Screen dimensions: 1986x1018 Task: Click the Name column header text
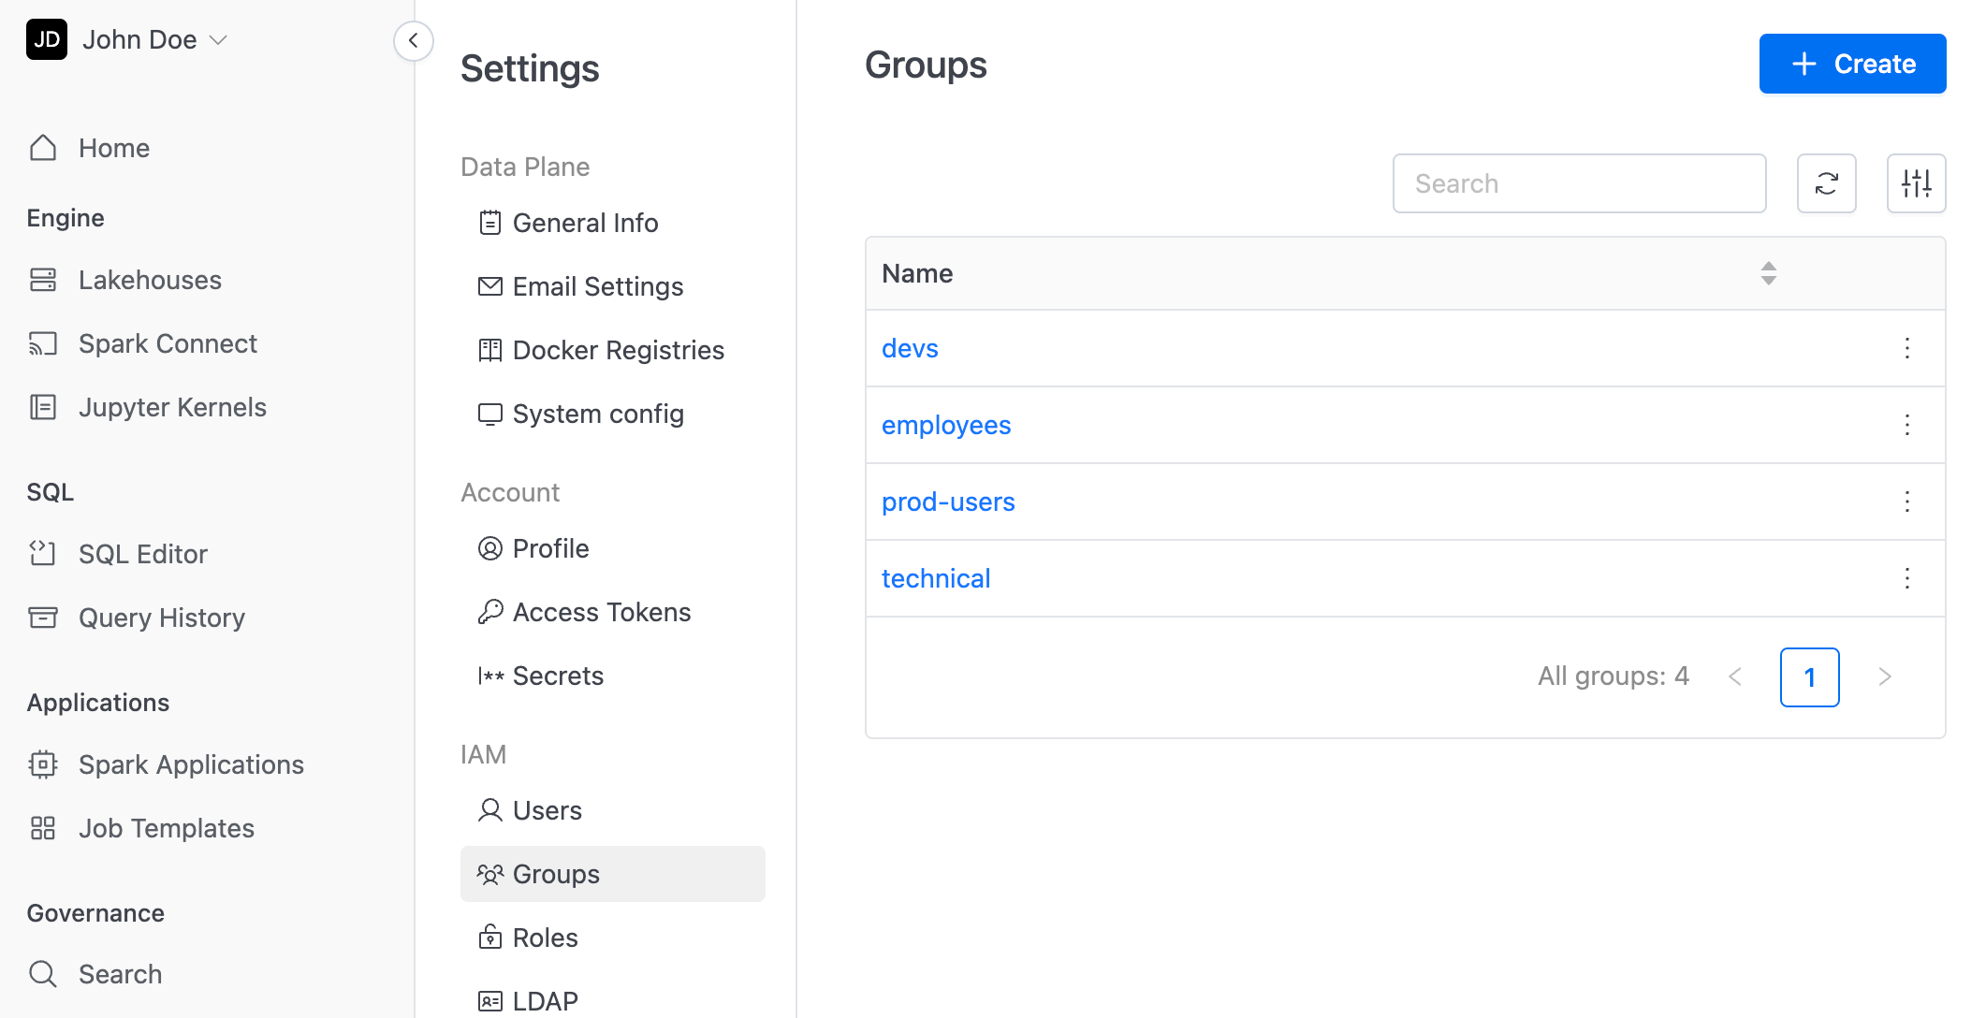tap(917, 273)
